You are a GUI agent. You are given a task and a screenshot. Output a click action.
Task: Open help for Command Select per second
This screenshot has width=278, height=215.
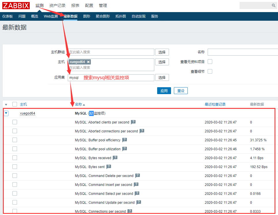tap(137, 193)
